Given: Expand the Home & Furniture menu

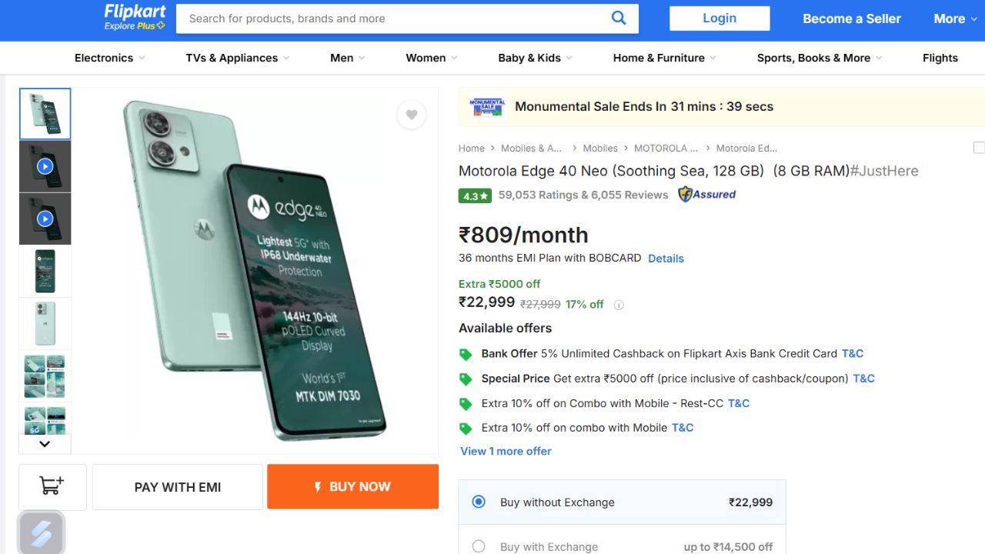Looking at the screenshot, I should pos(665,58).
